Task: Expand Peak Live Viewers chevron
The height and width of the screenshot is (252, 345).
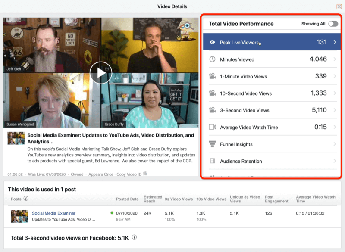Action: click(x=335, y=42)
